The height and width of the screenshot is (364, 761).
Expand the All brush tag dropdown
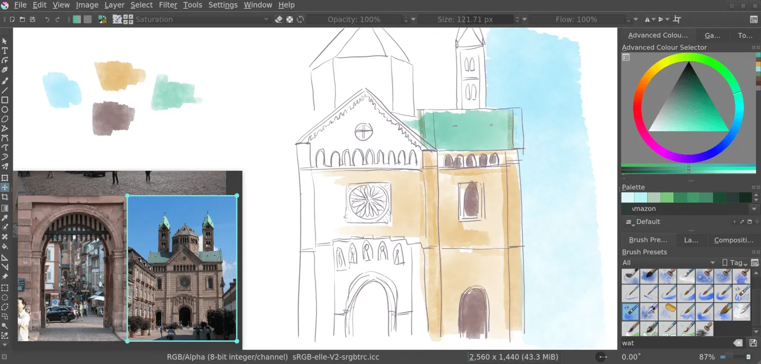[669, 263]
